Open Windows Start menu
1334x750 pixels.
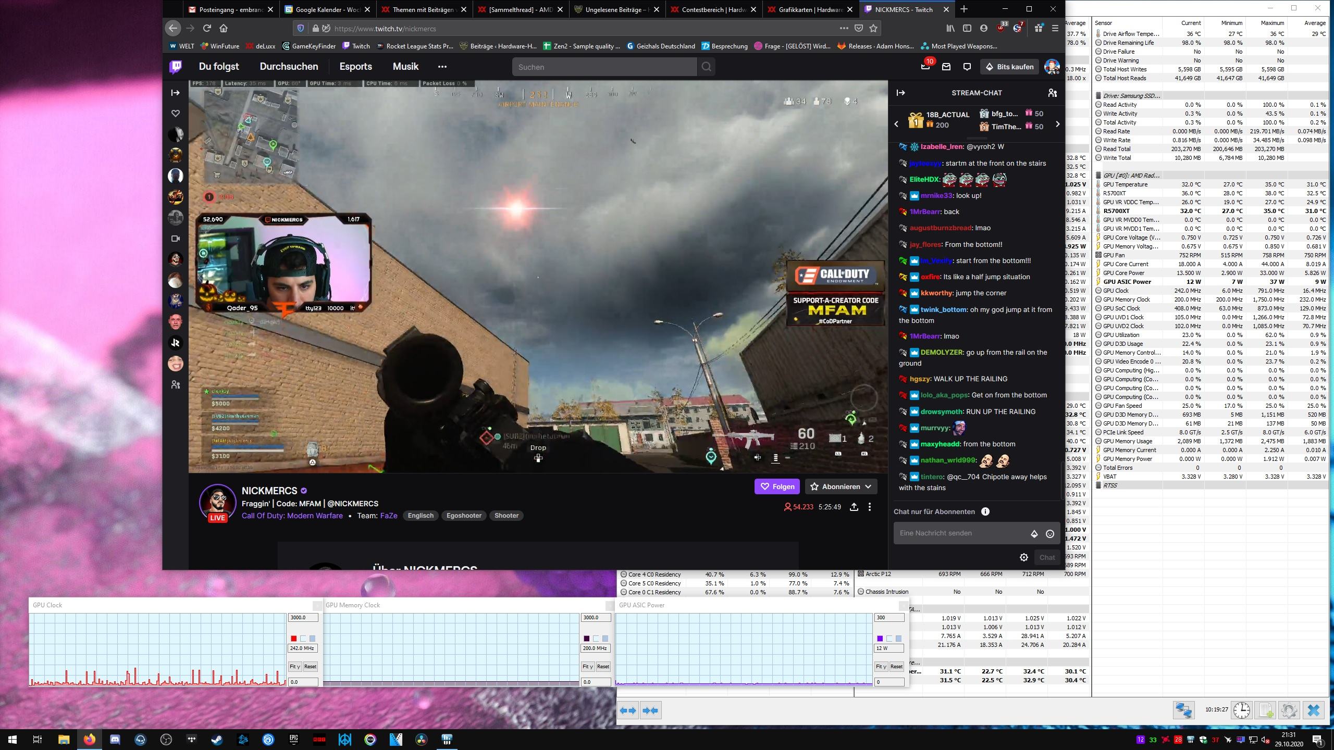13,739
